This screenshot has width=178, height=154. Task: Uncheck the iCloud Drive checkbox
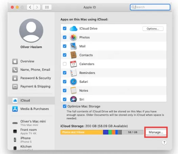[x=65, y=28]
